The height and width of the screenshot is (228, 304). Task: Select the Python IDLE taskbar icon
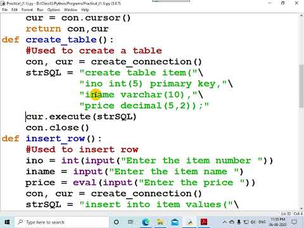[189, 222]
